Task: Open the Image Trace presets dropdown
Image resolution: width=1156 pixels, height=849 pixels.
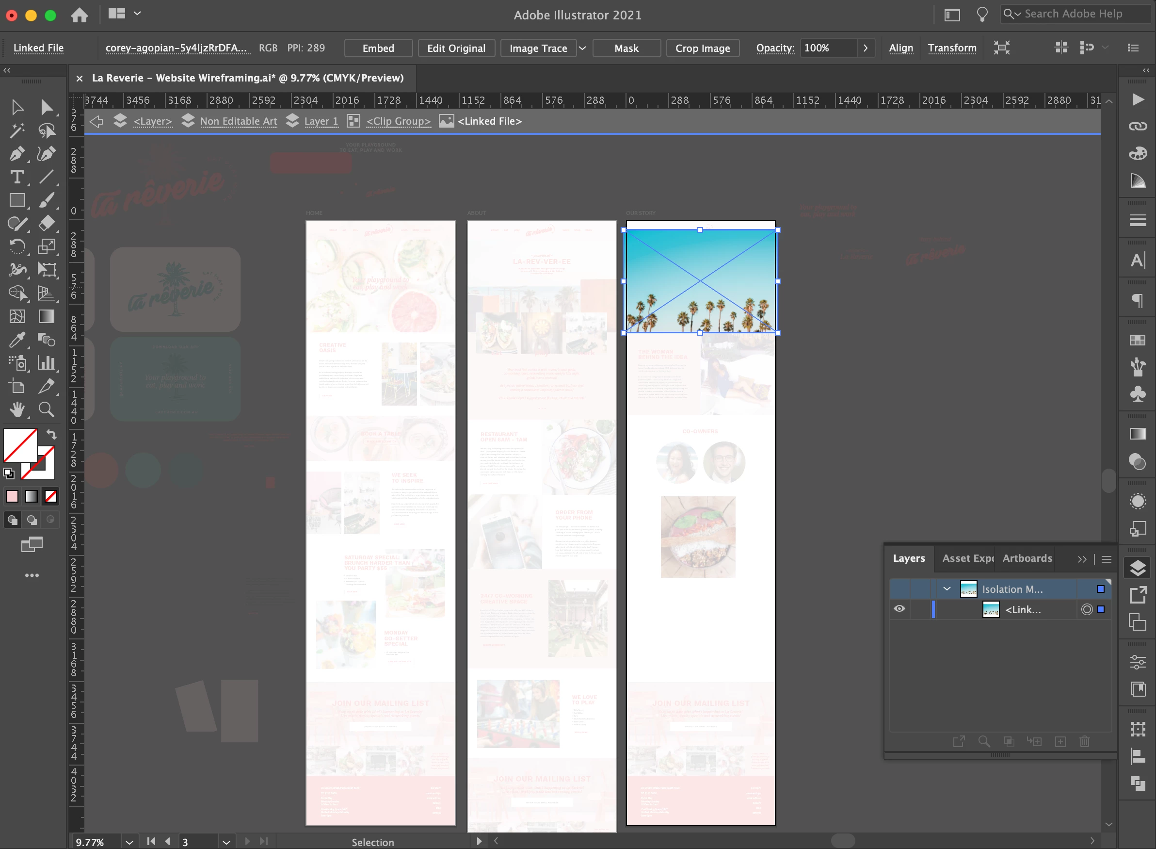Action: point(582,49)
